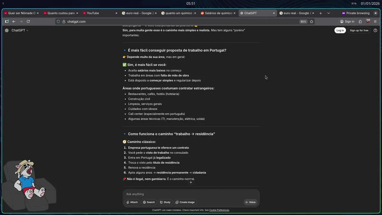Open the Cookie Preferences link
This screenshot has width=382, height=215.
[219, 210]
